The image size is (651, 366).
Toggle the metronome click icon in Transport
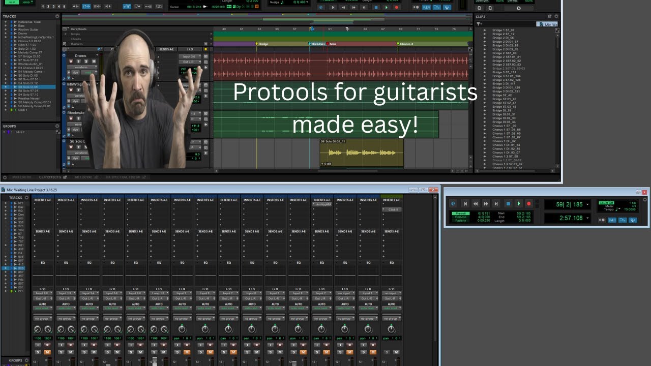click(612, 220)
